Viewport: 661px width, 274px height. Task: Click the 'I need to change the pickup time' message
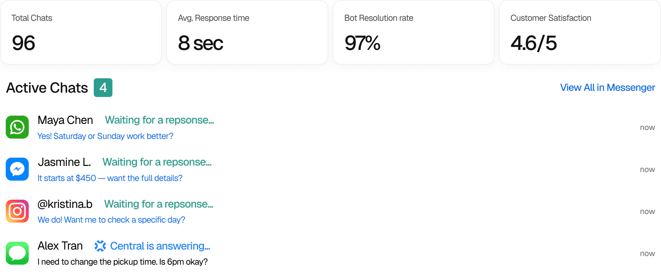[x=123, y=262]
